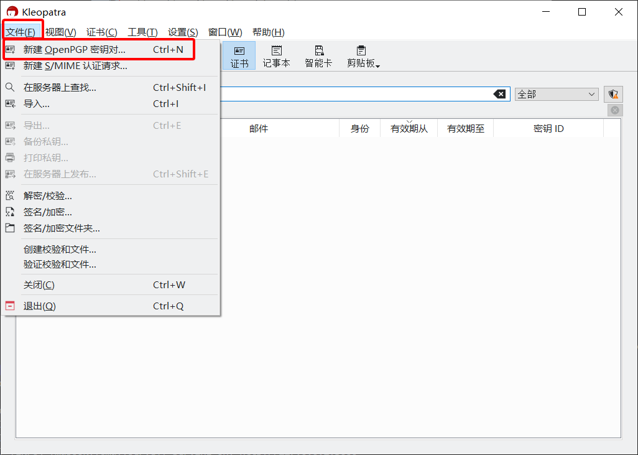The height and width of the screenshot is (455, 638).
Task: Click the clear-text icon in search field
Action: coord(499,94)
